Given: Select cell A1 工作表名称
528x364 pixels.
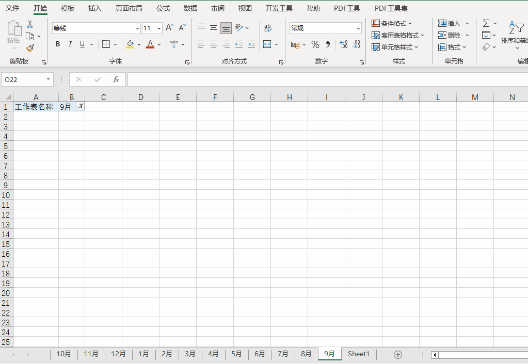Looking at the screenshot, I should 36,107.
